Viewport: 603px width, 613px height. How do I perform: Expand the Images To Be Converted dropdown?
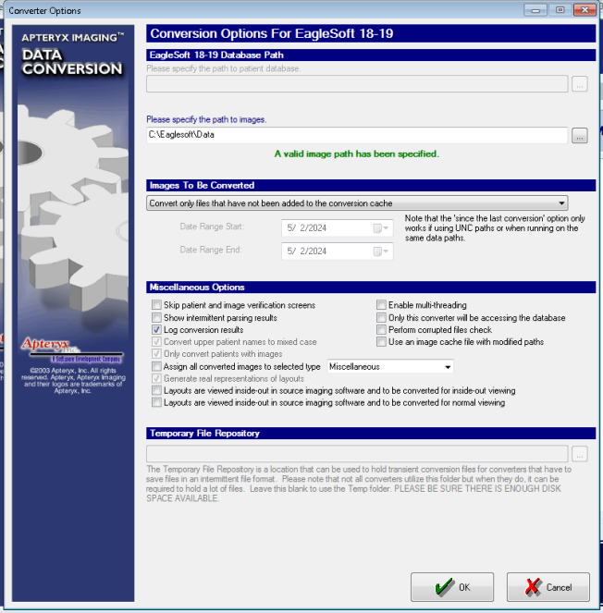click(x=561, y=203)
